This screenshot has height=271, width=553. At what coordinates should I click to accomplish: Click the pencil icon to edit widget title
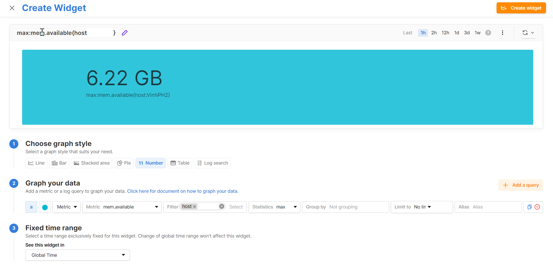pyautogui.click(x=124, y=33)
